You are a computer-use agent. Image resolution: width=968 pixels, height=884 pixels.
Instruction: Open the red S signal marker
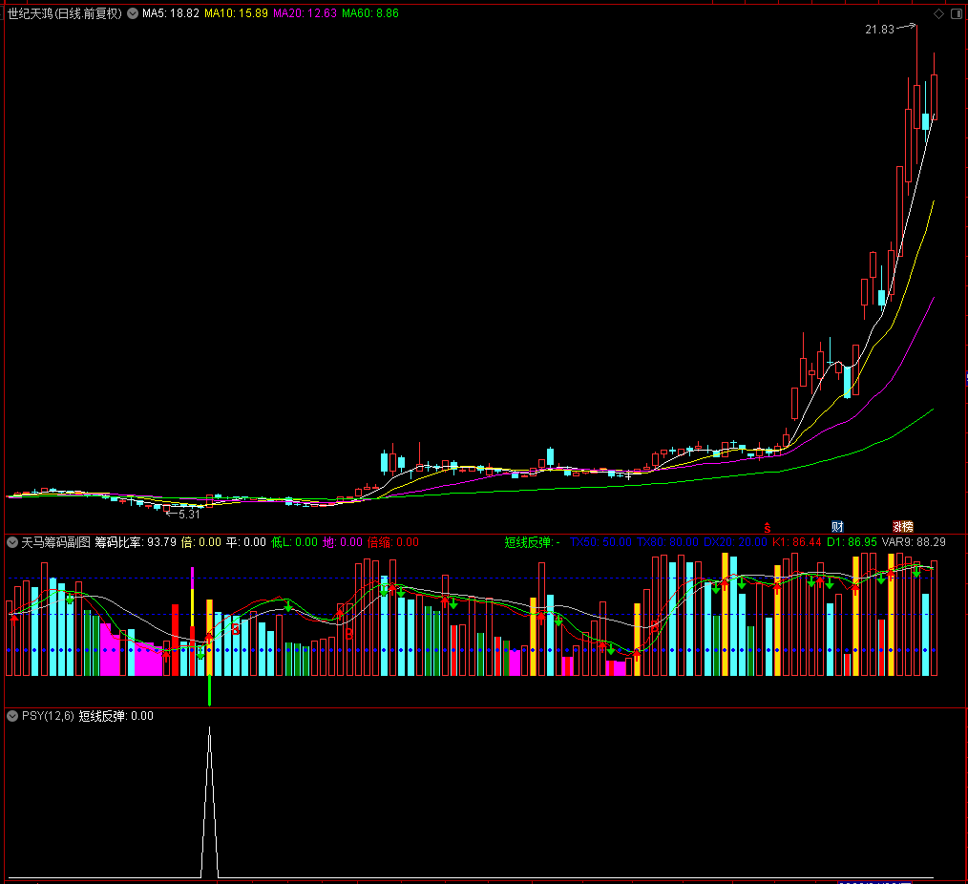[768, 528]
